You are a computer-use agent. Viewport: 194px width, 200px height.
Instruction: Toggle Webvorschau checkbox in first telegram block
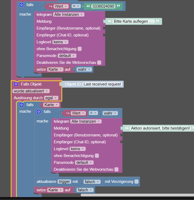click(99, 63)
